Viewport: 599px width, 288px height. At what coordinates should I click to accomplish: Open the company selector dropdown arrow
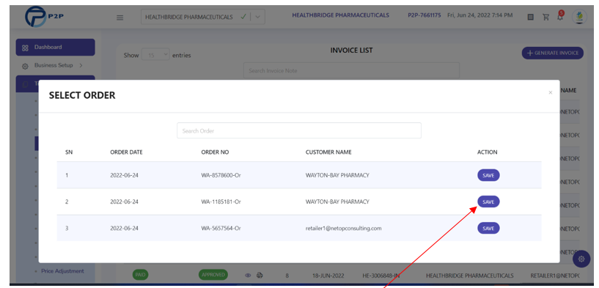click(257, 17)
